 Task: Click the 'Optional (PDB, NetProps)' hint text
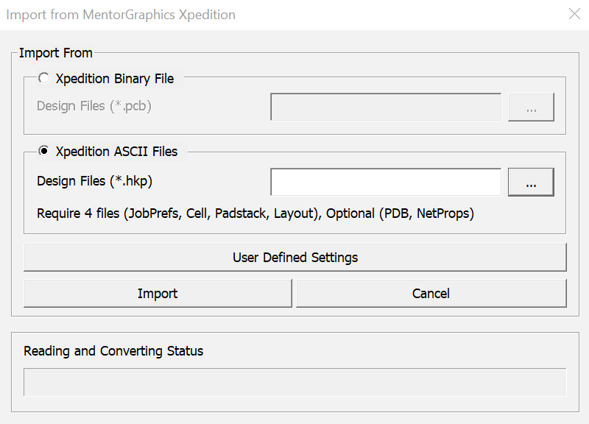(400, 214)
